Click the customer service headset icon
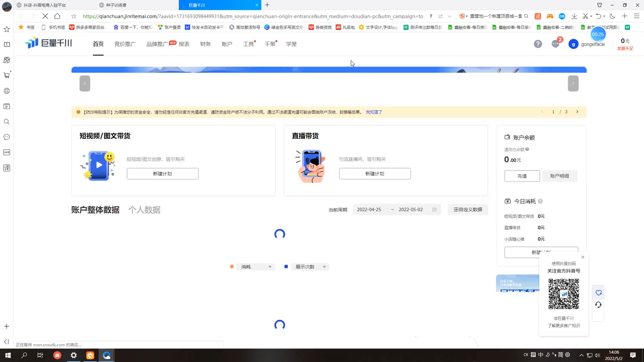The width and height of the screenshot is (644, 362). [598, 305]
